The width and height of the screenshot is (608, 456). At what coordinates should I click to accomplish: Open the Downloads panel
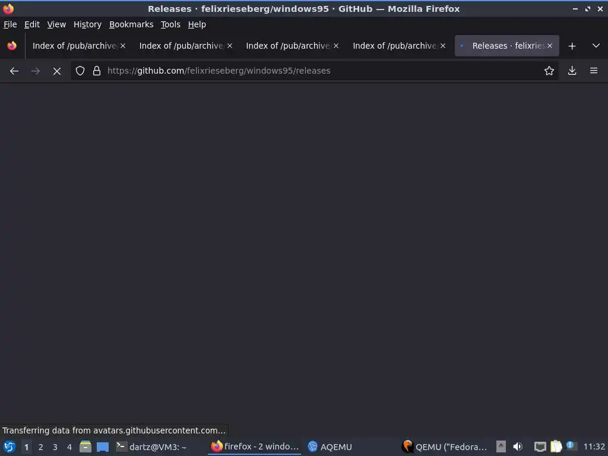pos(572,71)
